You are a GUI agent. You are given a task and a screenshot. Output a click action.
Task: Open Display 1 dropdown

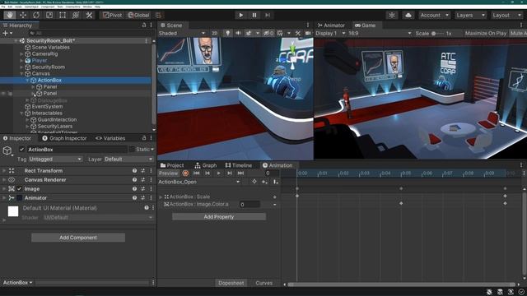(330, 33)
